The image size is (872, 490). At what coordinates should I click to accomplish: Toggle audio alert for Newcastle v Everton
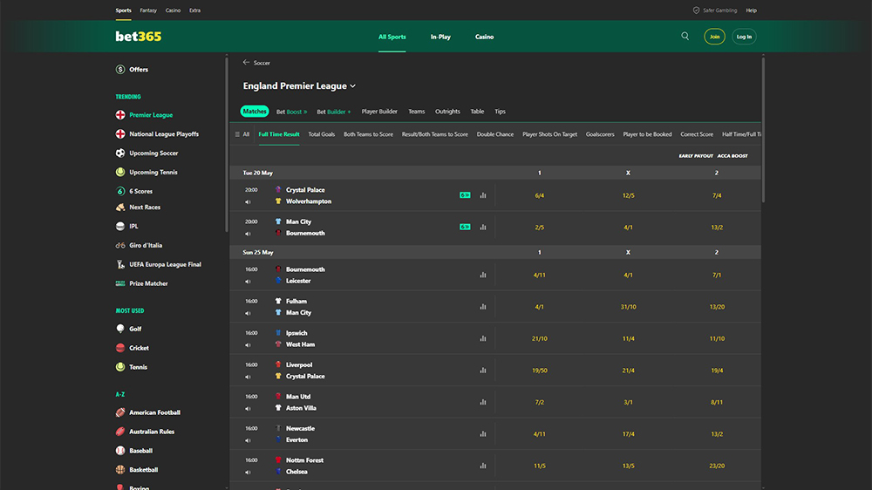pos(248,440)
